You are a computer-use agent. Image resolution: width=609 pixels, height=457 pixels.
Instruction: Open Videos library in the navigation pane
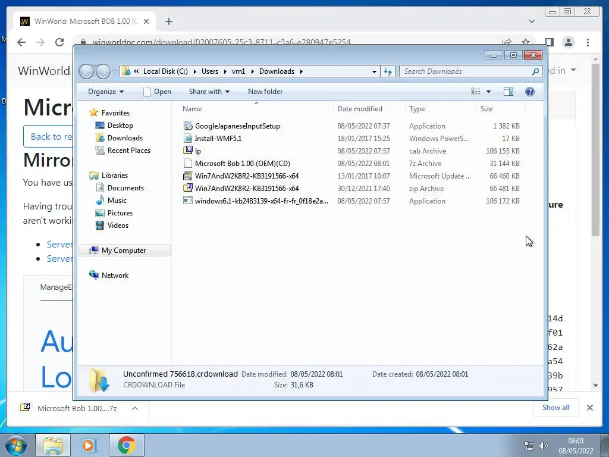[x=118, y=226]
